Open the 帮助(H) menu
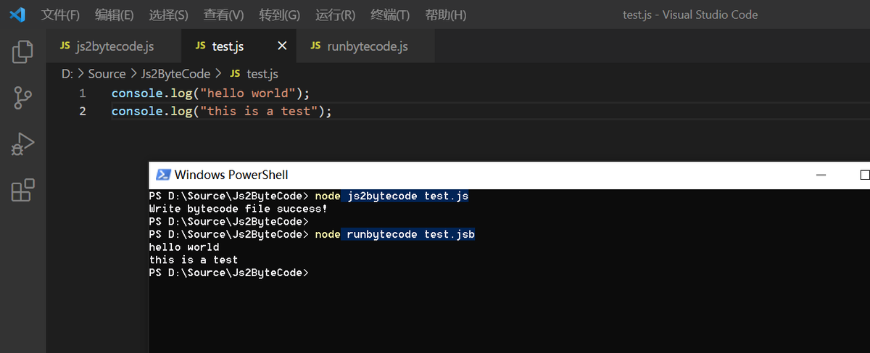 445,15
